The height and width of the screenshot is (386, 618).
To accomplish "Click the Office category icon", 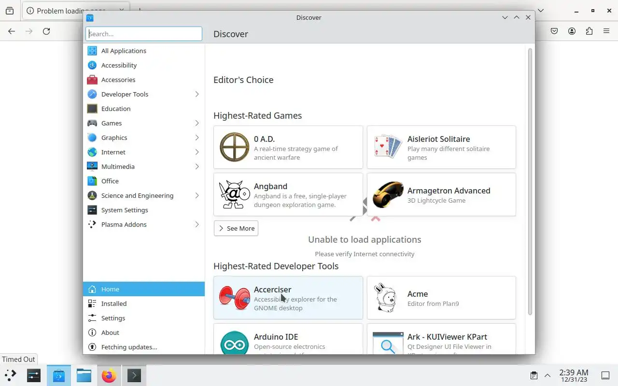I will pos(92,181).
